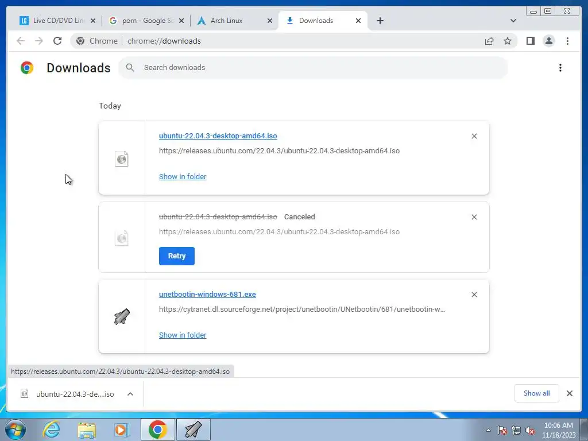Show hidden system tray icons
Screen dimensions: 588x441
(x=488, y=430)
